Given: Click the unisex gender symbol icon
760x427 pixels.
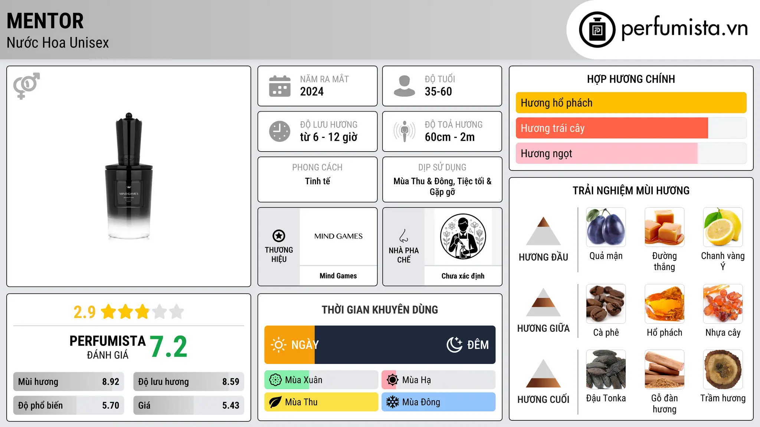Looking at the screenshot, I should point(26,86).
